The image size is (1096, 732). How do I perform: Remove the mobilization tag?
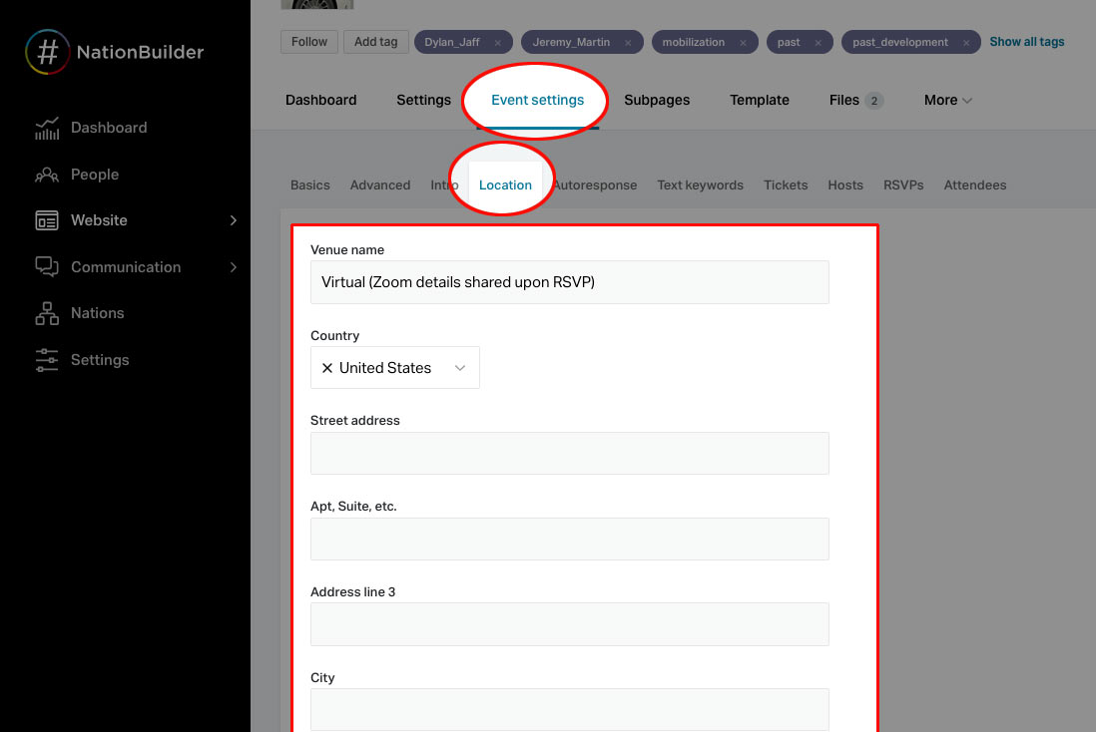743,43
